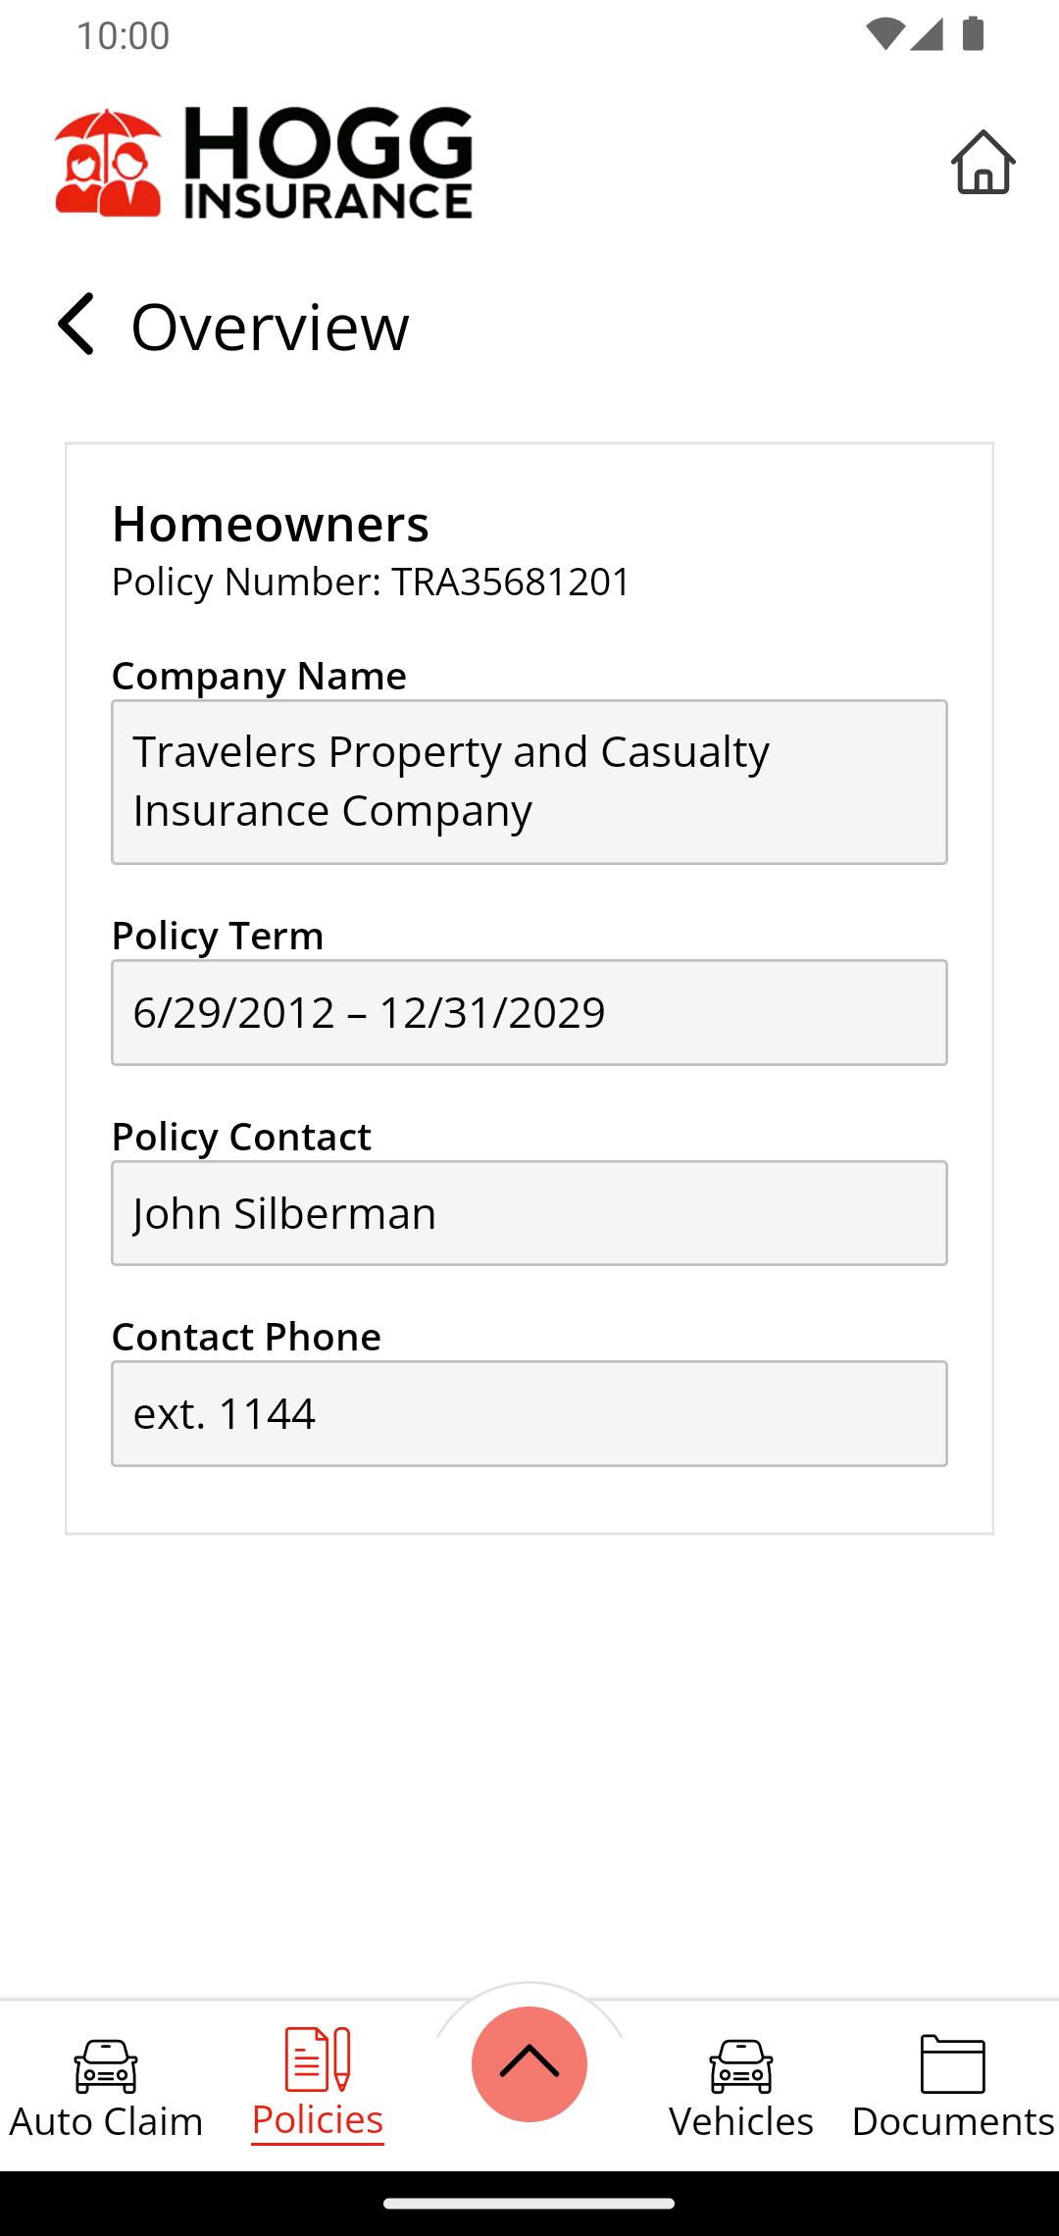1059x2236 pixels.
Task: Expand the red up-chevron menu button
Action: click(529, 2063)
